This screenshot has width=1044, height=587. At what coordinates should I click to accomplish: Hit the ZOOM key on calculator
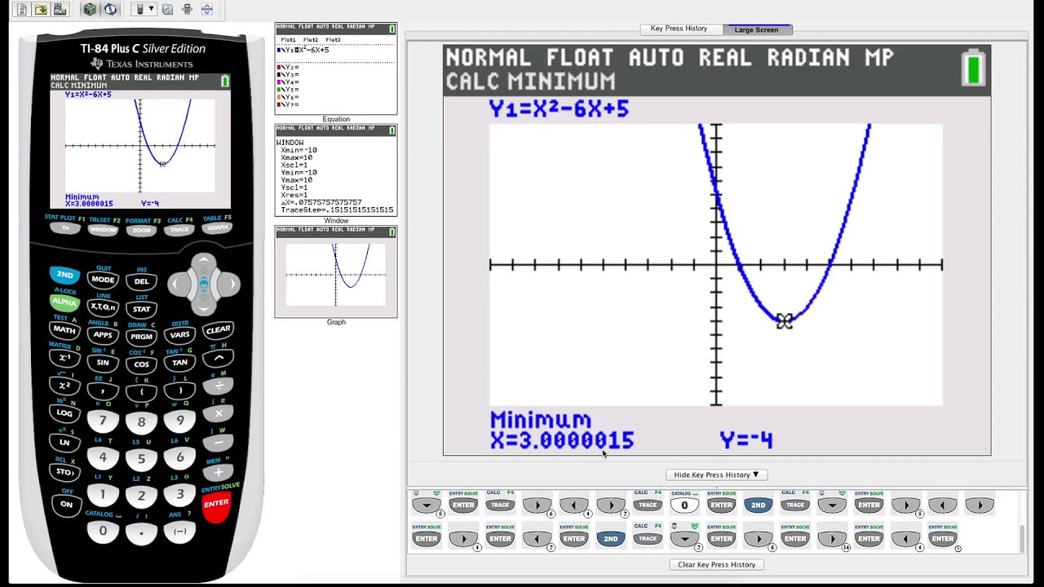pos(141,230)
